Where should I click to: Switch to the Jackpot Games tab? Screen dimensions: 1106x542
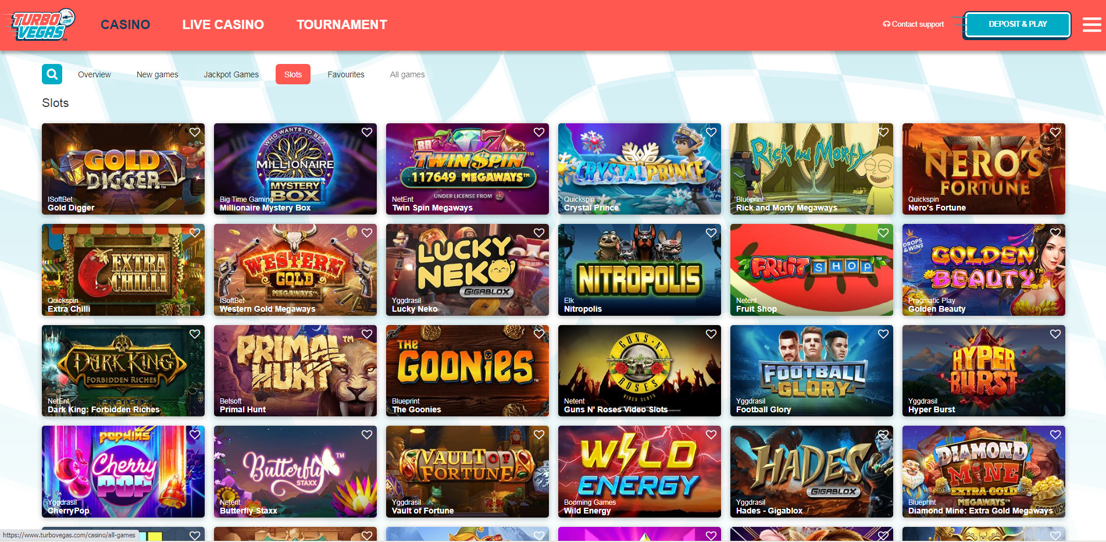tap(231, 74)
